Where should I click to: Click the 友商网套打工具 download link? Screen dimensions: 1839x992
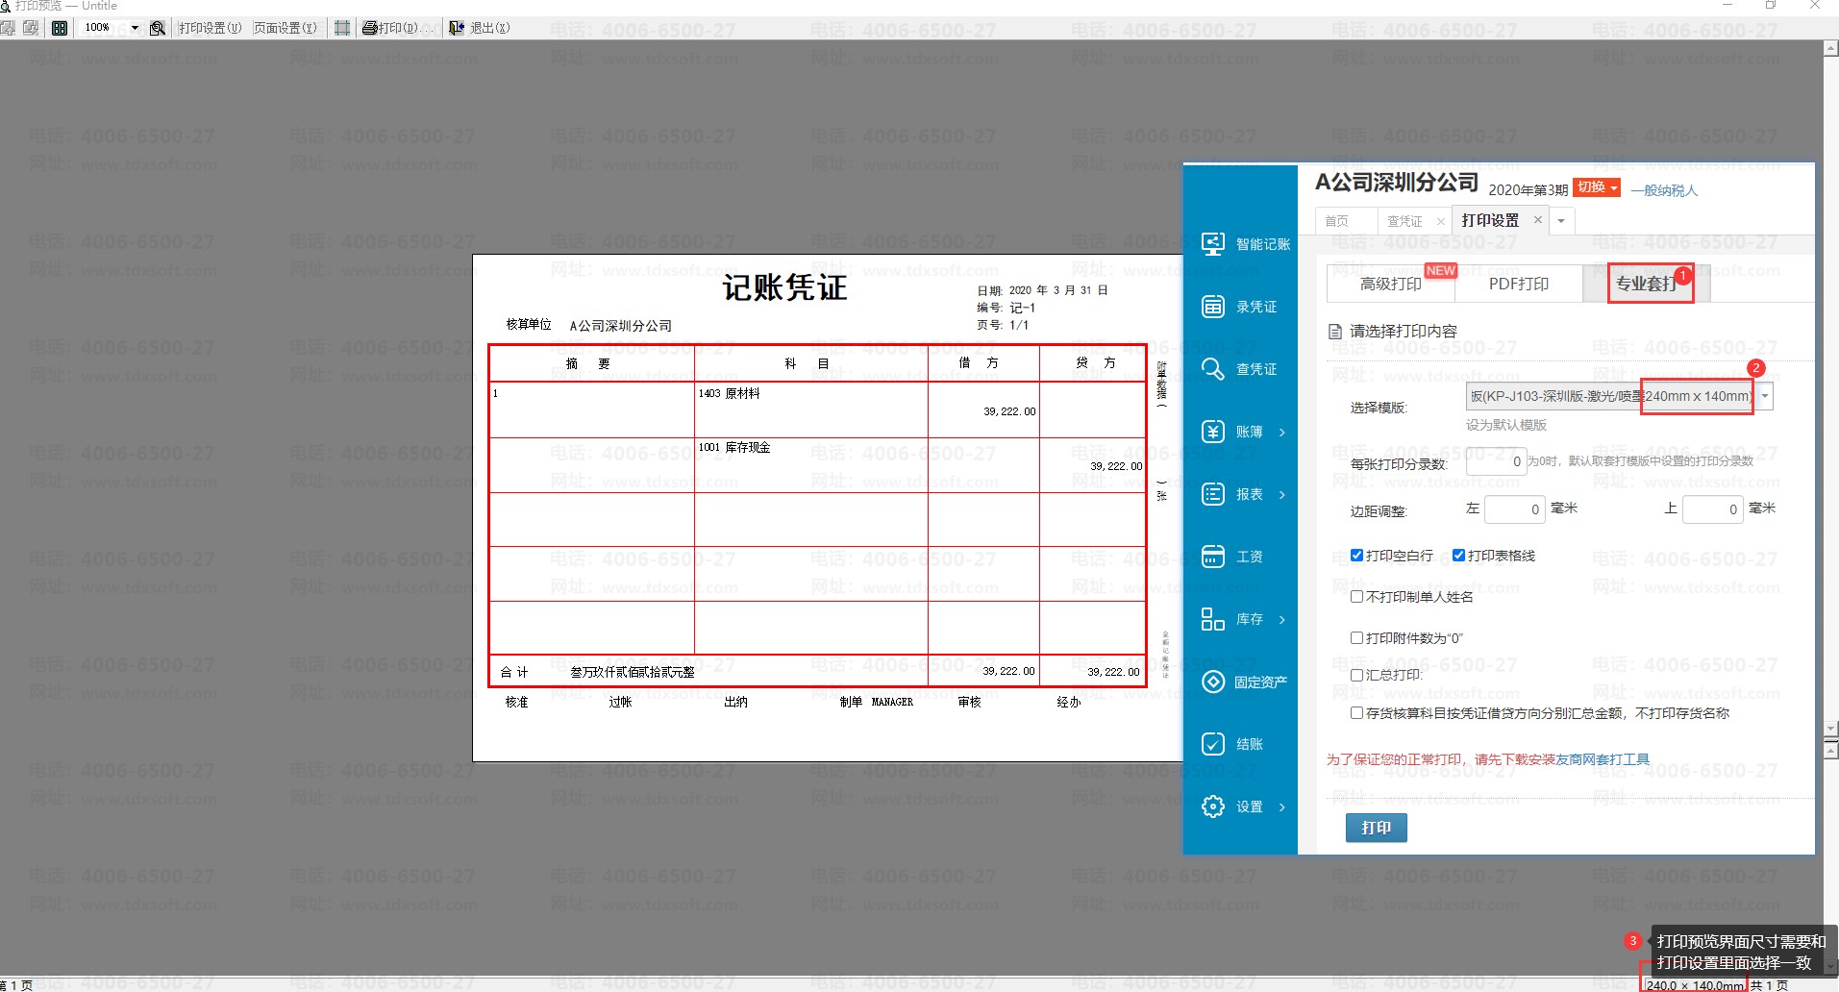pyautogui.click(x=1603, y=759)
